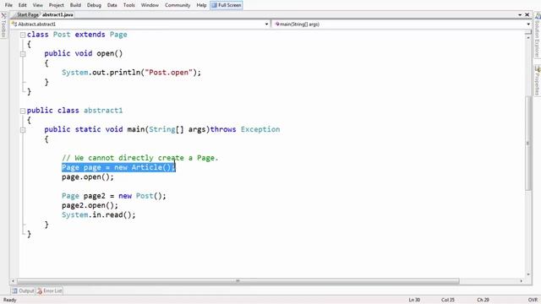The image size is (541, 304).
Task: Click 'public void open()' declaration
Action: pyautogui.click(x=83, y=54)
